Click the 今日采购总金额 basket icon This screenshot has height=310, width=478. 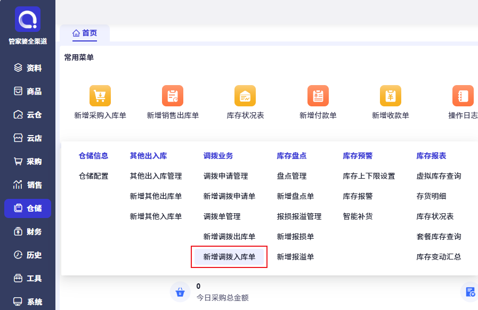pyautogui.click(x=180, y=292)
